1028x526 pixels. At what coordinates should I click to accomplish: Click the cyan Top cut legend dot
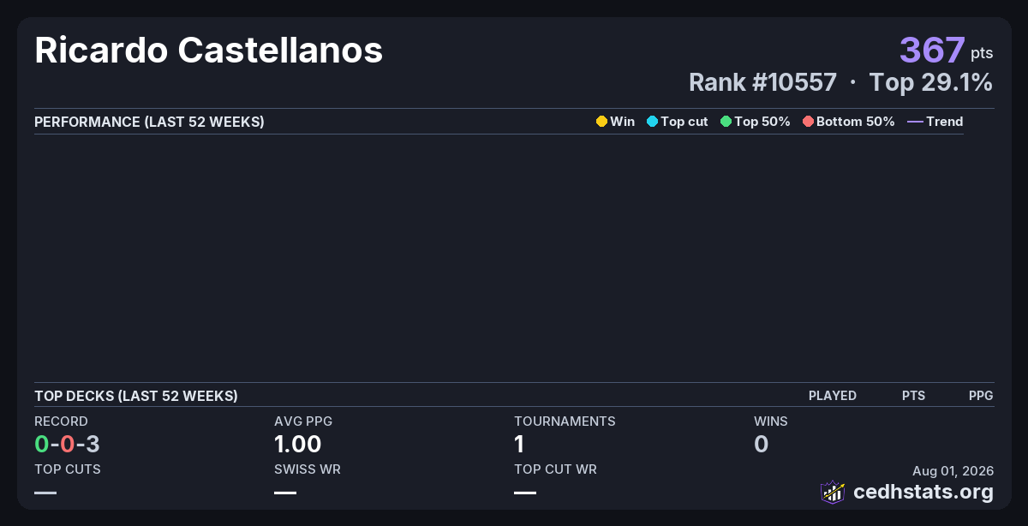652,122
